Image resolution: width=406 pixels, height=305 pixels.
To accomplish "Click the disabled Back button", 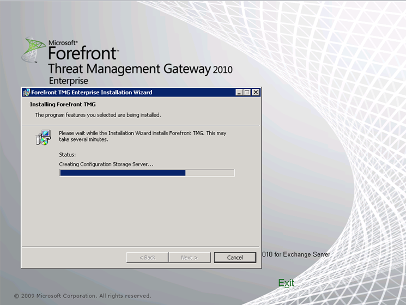I will coord(147,258).
